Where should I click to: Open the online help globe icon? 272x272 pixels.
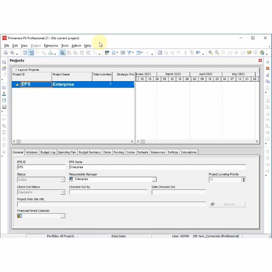262,53
